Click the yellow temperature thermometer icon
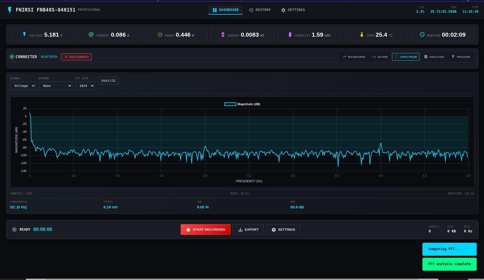 362,34
